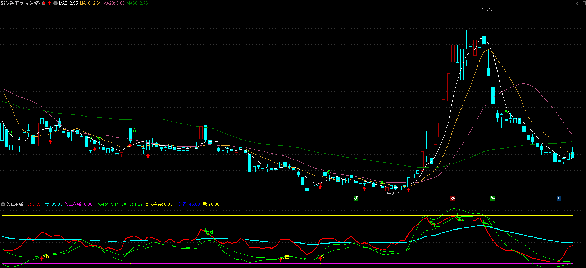This screenshot has width=586, height=268.
Task: Open the 入库必赚 indicator dropdown chevron
Action: pos(3,204)
